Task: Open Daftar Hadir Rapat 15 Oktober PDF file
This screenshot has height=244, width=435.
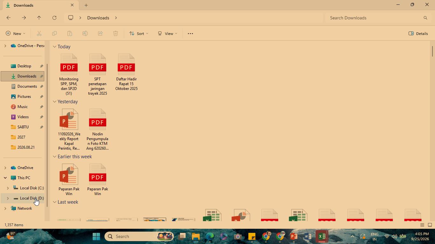Action: coord(126,72)
